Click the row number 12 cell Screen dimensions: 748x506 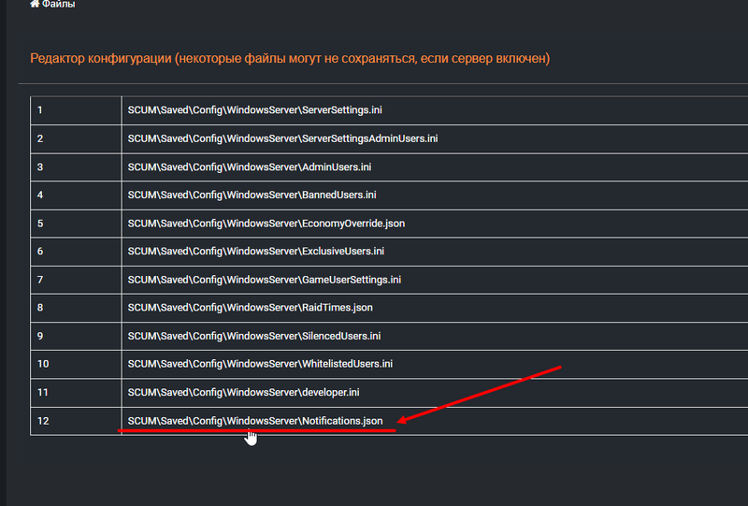click(x=75, y=421)
